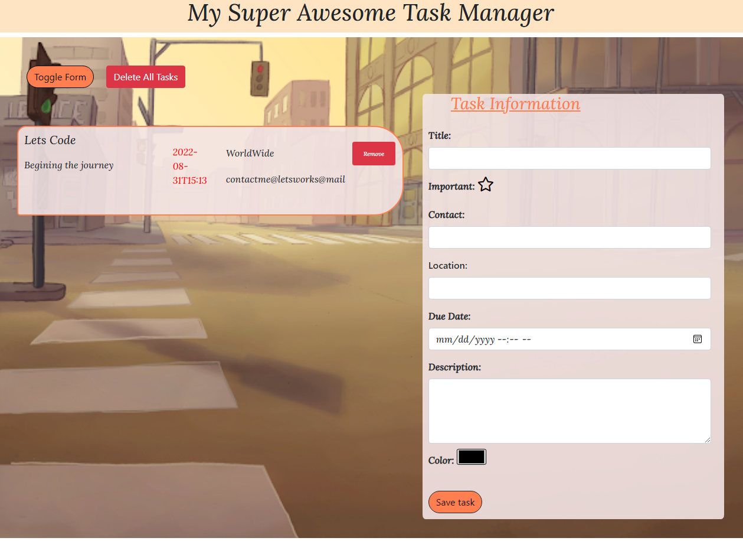This screenshot has width=743, height=541.
Task: Click the Contact: field label
Action: 447,214
